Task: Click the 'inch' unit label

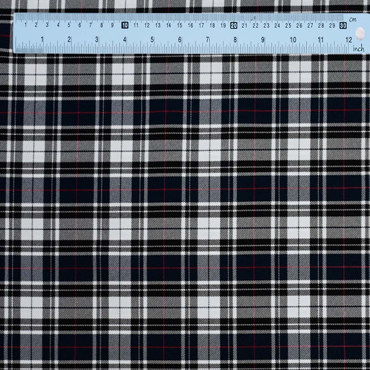Action: coord(359,48)
